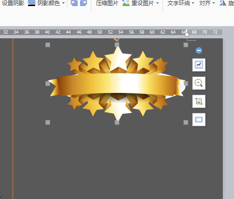Image resolution: width=234 pixels, height=199 pixels.
Task: Expand the 阴影颜色 dropdown arrow
Action: [x=63, y=3]
